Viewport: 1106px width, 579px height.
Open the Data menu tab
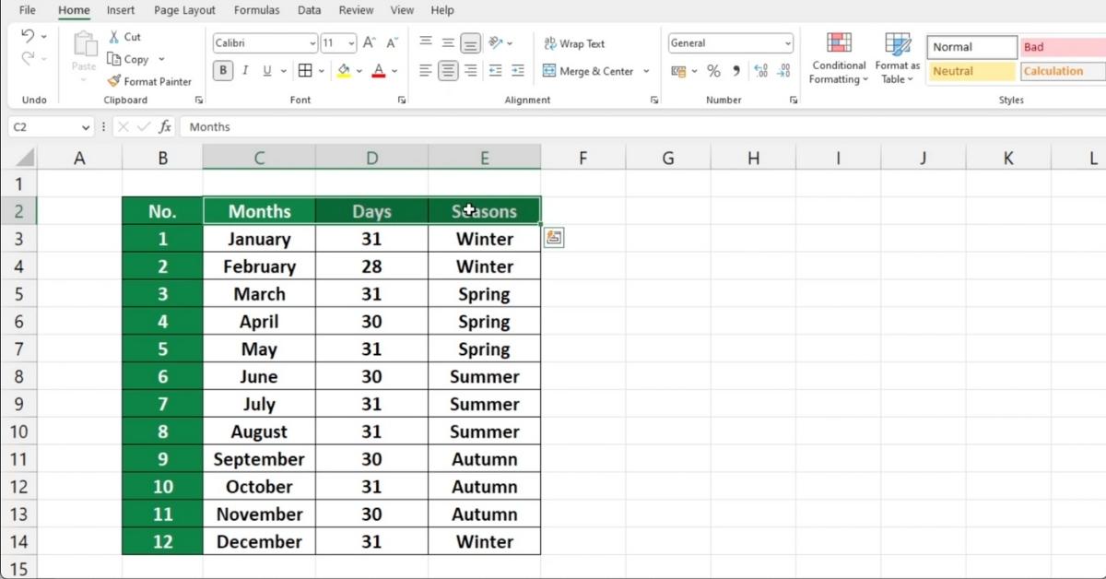coord(309,10)
